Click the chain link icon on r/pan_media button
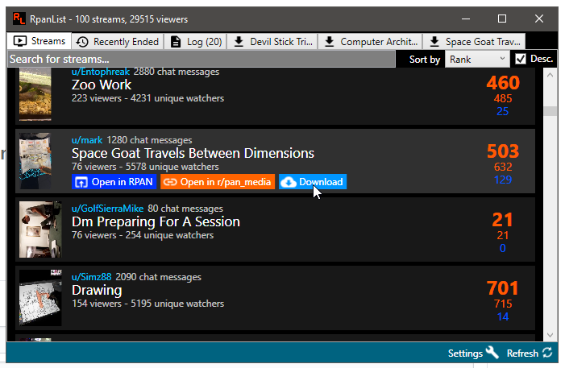Screen dimensions: 565x368 coord(170,182)
